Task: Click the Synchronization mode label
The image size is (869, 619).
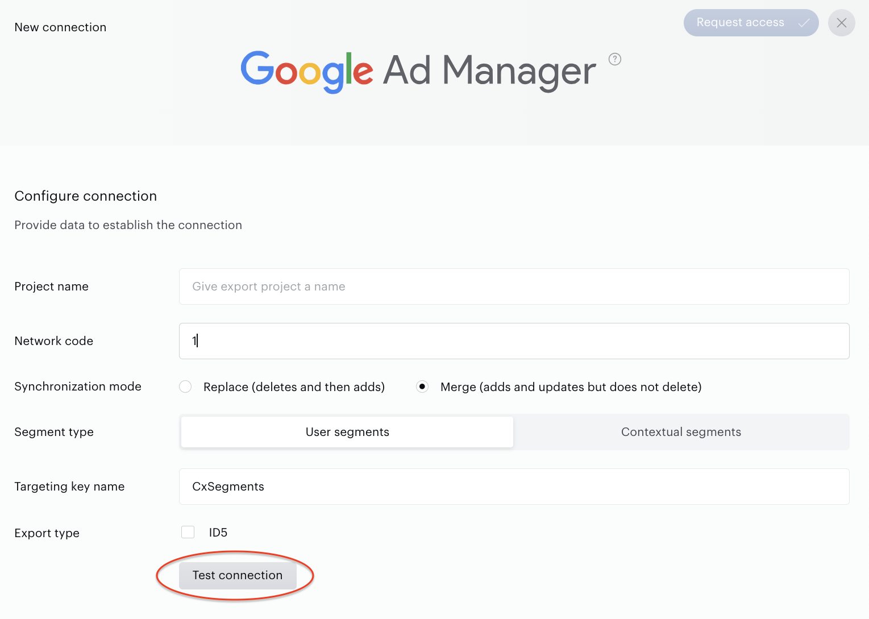Action: [78, 387]
